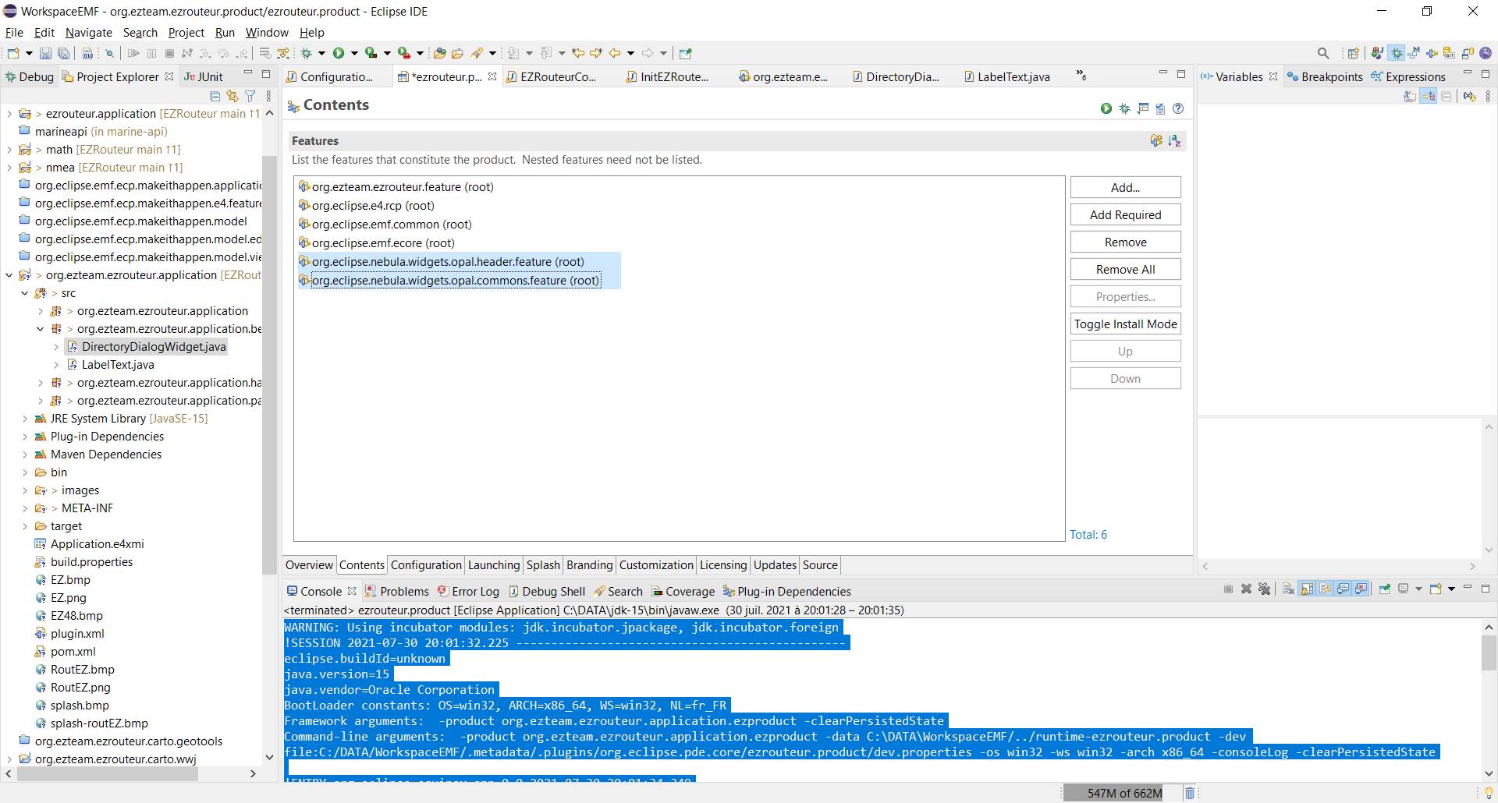The image size is (1498, 803).
Task: Click the Project Explorer view menu (three dots)
Action: click(268, 96)
